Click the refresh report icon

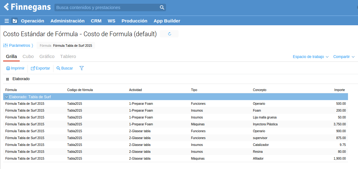point(169,34)
